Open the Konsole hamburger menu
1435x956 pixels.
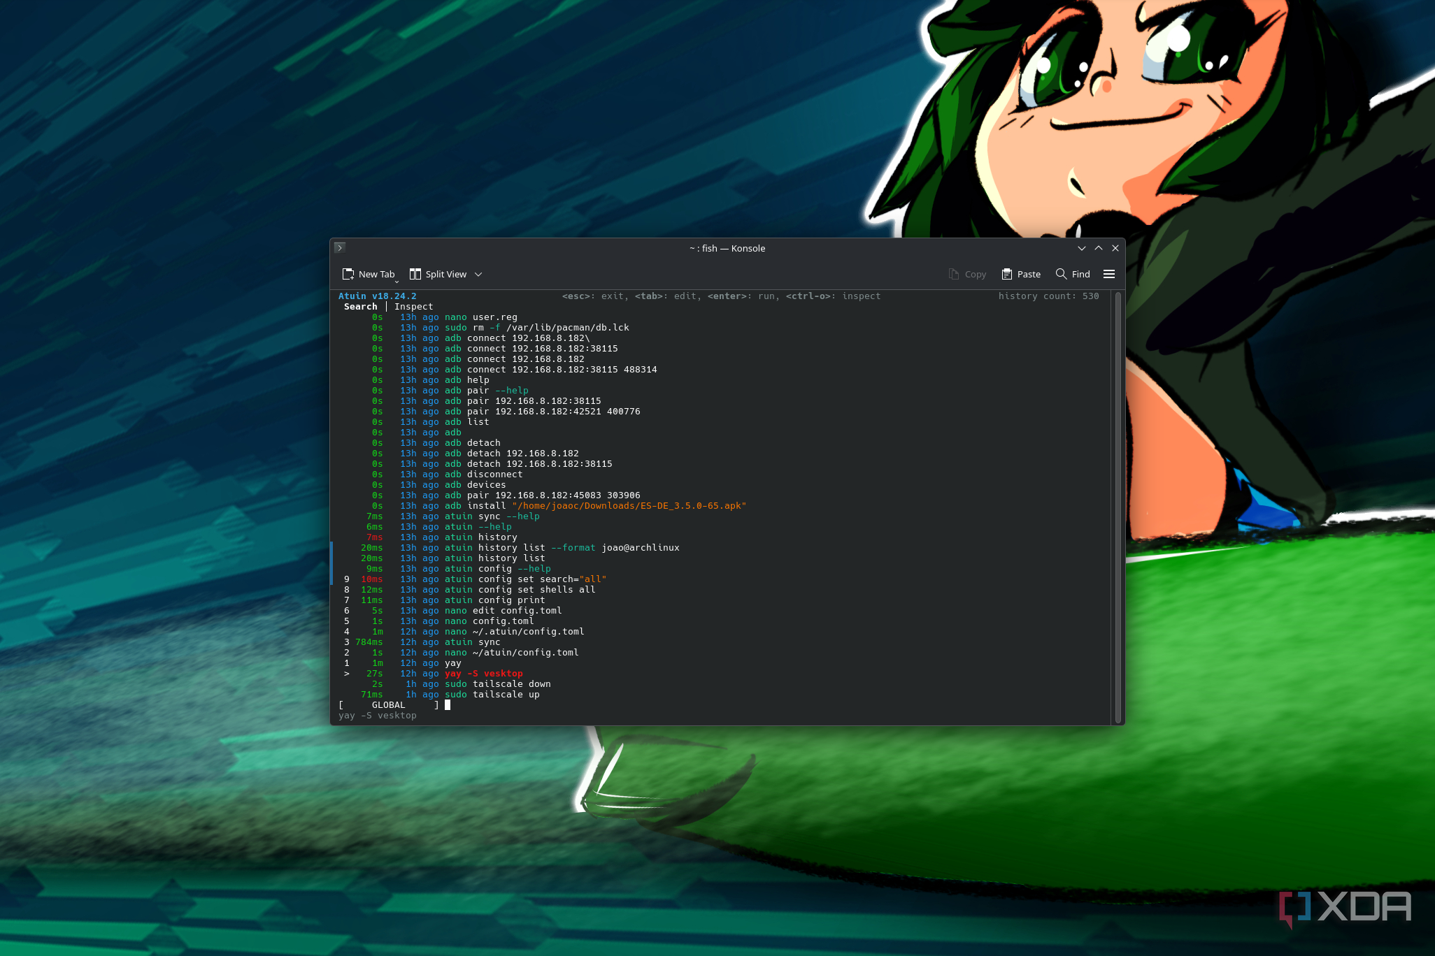(1109, 274)
